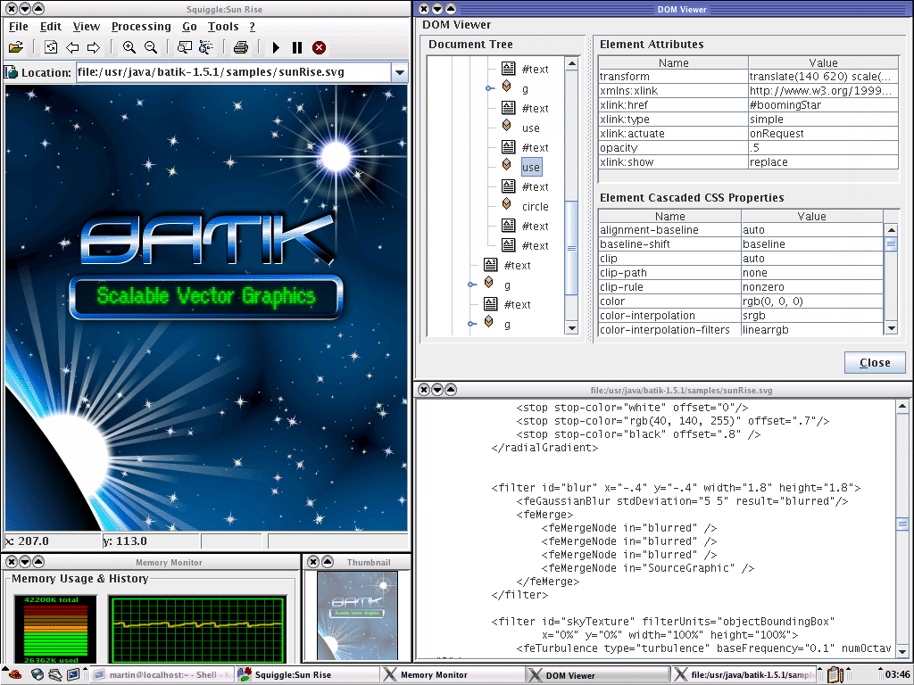Screen dimensions: 914x685
Task: Click the Open file icon in Squiggle toolbar
Action: (x=16, y=48)
